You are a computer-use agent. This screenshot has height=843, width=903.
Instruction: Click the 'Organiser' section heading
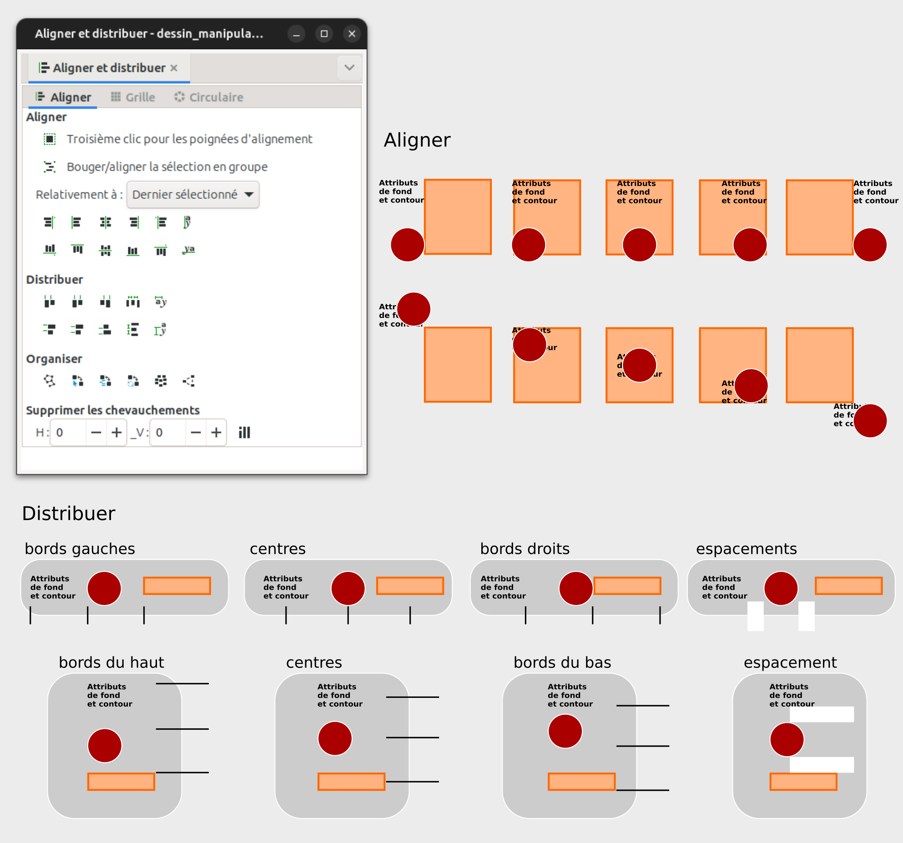point(54,359)
